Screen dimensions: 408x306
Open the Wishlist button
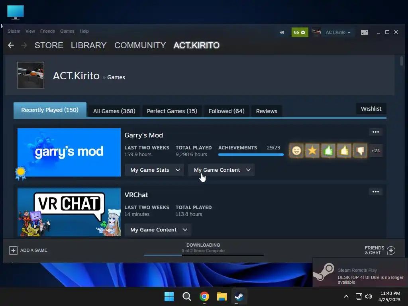(x=371, y=109)
